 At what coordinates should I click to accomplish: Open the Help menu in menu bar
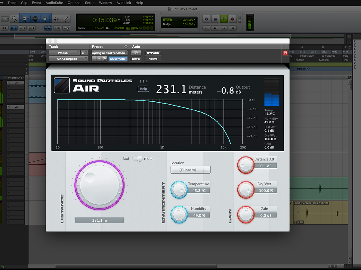point(139,3)
